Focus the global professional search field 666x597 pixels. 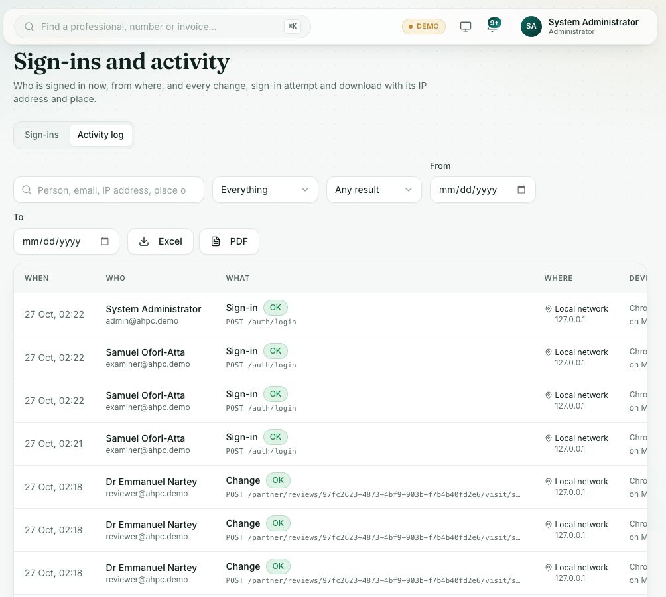[163, 27]
